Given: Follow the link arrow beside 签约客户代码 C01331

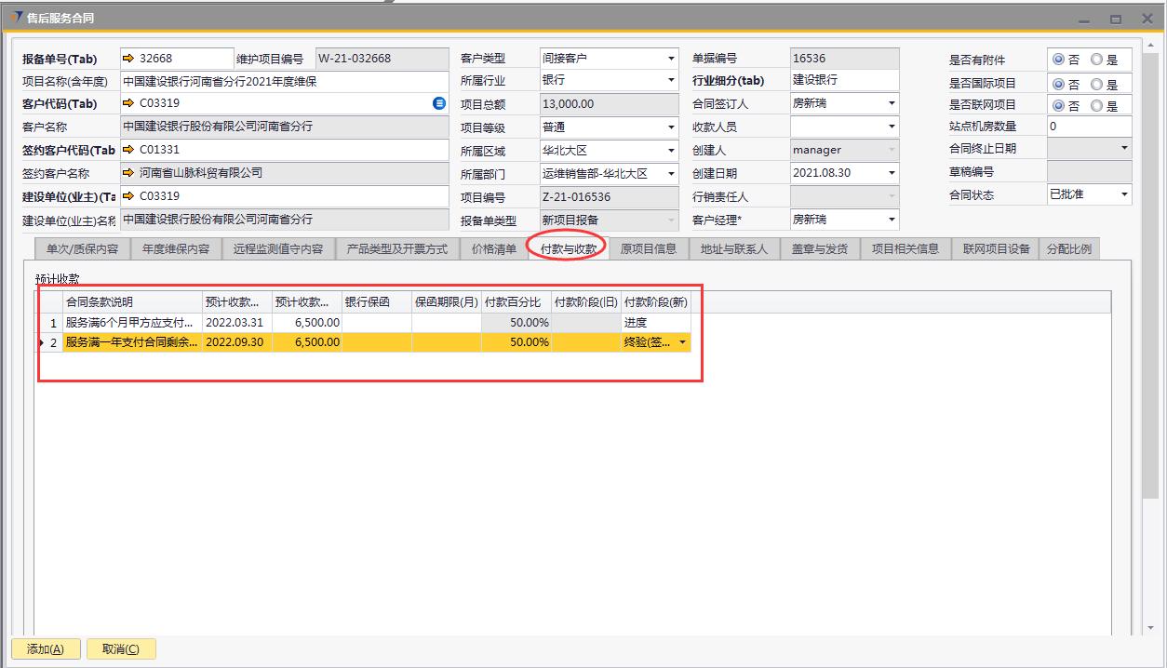Looking at the screenshot, I should [x=128, y=149].
